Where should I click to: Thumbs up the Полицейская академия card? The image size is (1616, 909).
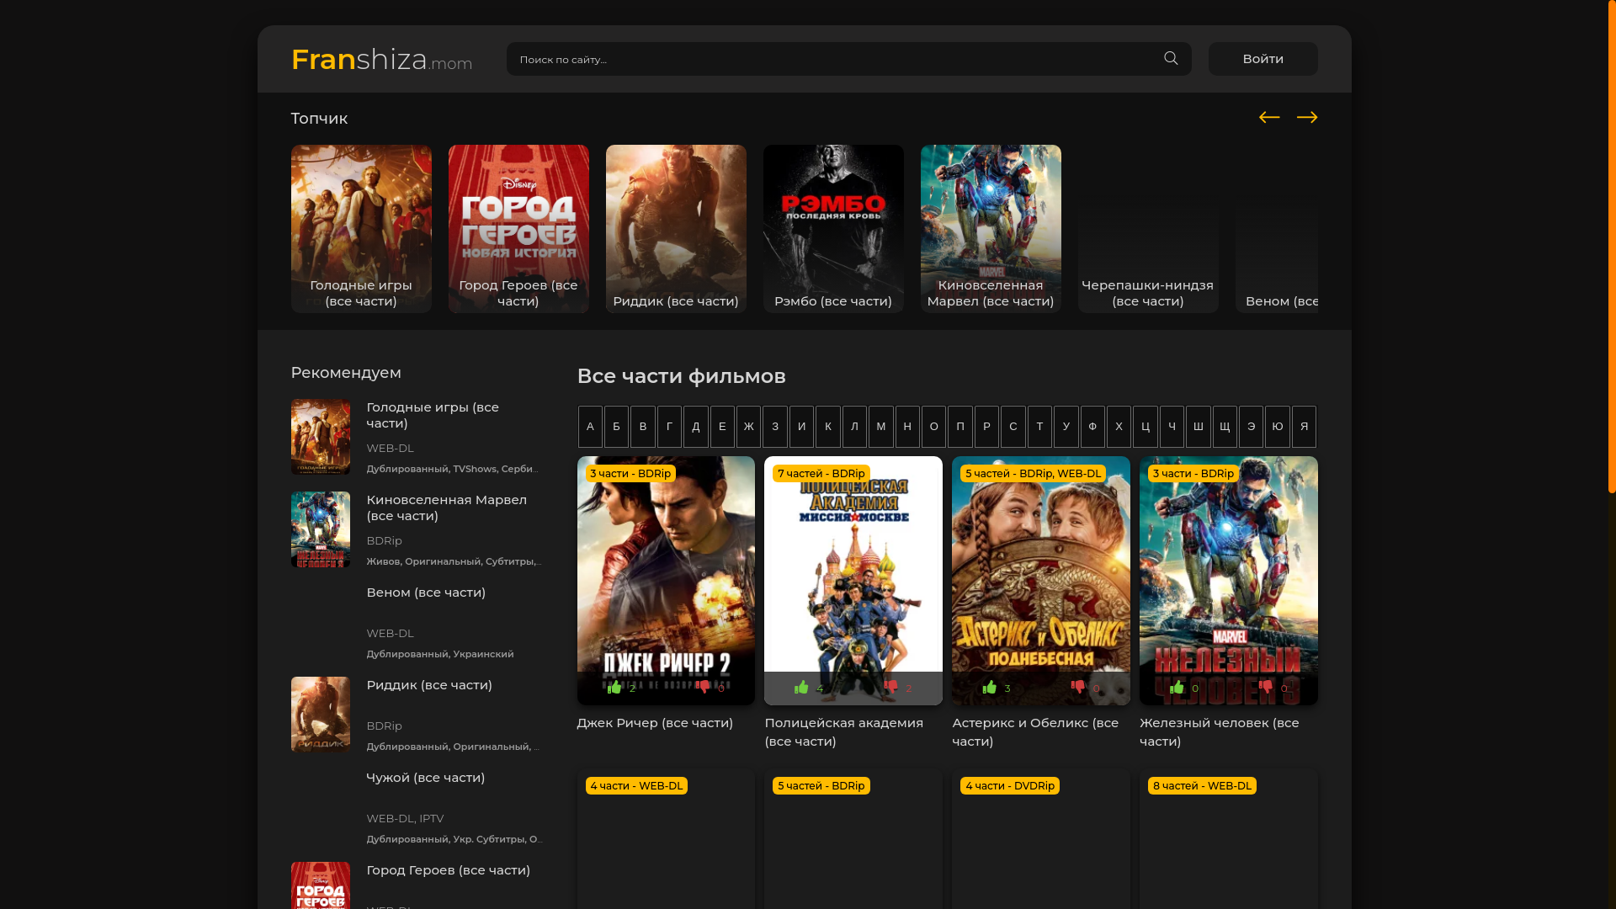801,688
